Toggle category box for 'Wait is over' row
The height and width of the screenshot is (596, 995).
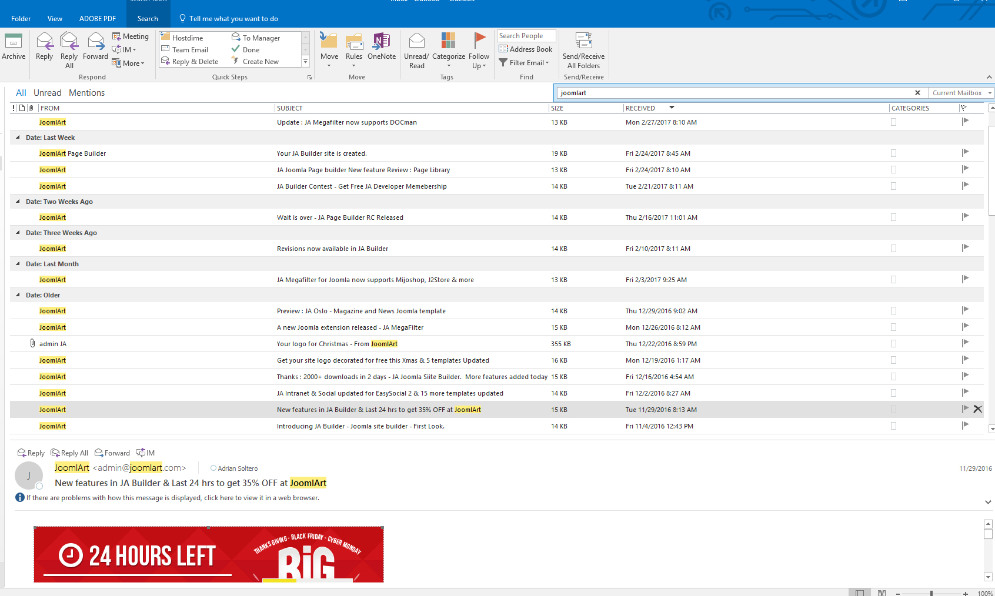point(893,217)
